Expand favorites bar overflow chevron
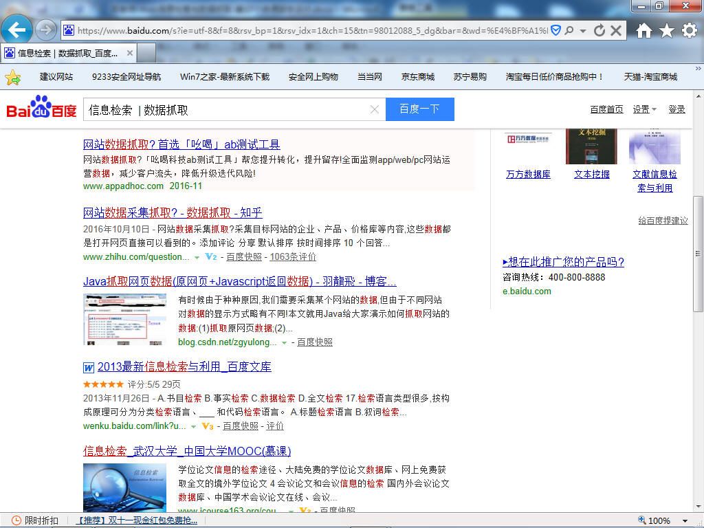This screenshot has height=528, width=704. (x=698, y=69)
